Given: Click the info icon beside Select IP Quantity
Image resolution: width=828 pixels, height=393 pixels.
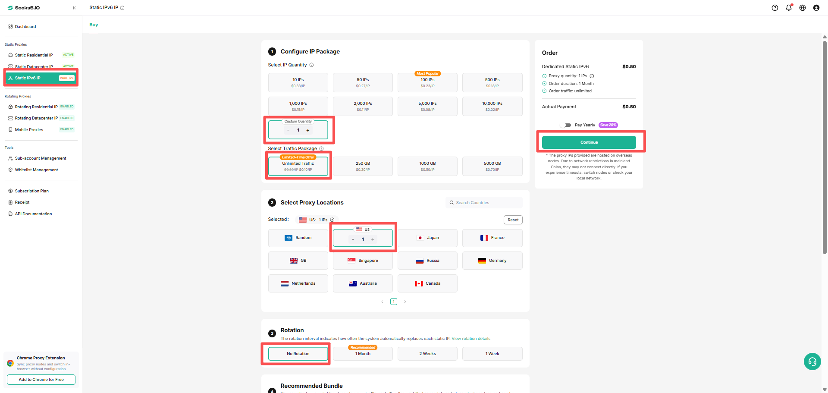Looking at the screenshot, I should (311, 65).
